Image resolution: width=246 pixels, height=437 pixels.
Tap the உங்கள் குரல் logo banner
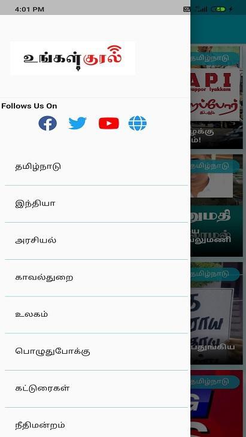click(72, 58)
